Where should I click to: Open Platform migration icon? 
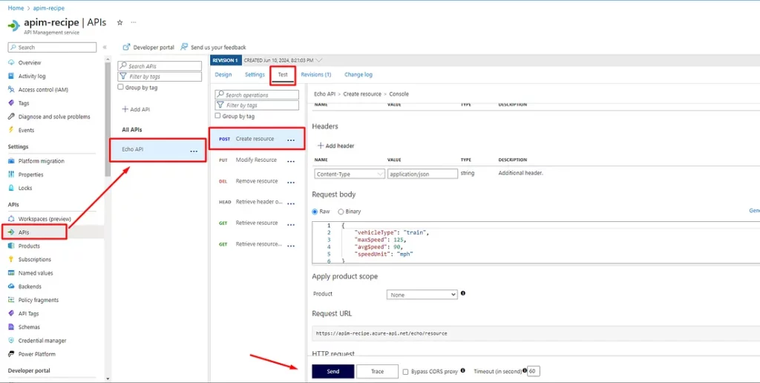tap(11, 161)
